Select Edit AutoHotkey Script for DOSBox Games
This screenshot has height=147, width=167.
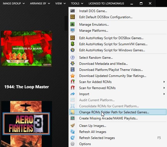coord(118,38)
